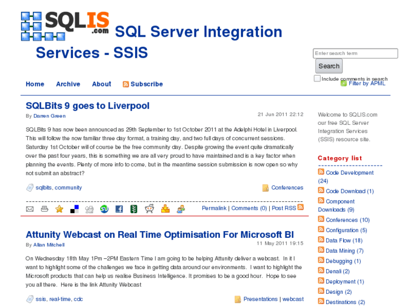The image size is (411, 308).
Task: Open RSS feed icon for Data Mining
Action: tap(321, 250)
